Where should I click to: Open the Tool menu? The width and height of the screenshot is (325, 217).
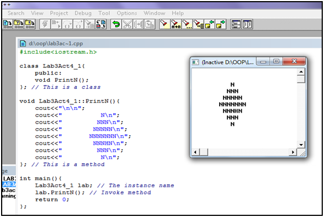104,13
